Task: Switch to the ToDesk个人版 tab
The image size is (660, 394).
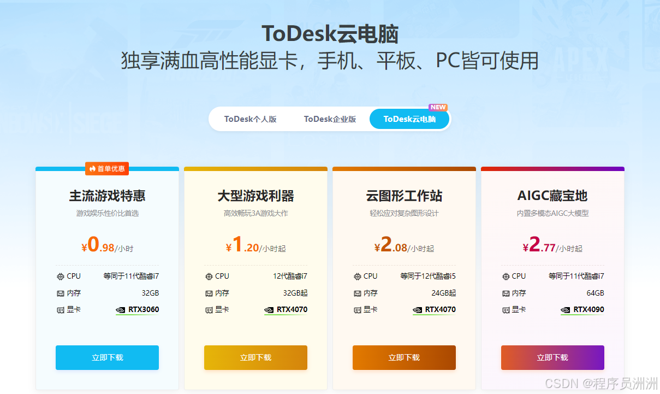Action: point(250,119)
